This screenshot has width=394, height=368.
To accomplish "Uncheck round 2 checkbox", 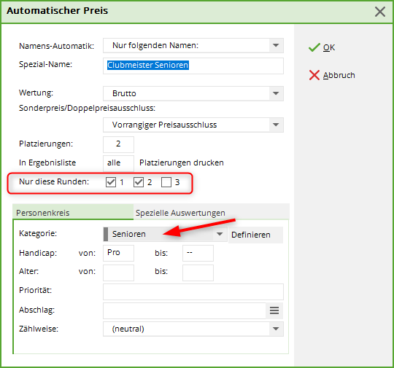I will pos(139,182).
